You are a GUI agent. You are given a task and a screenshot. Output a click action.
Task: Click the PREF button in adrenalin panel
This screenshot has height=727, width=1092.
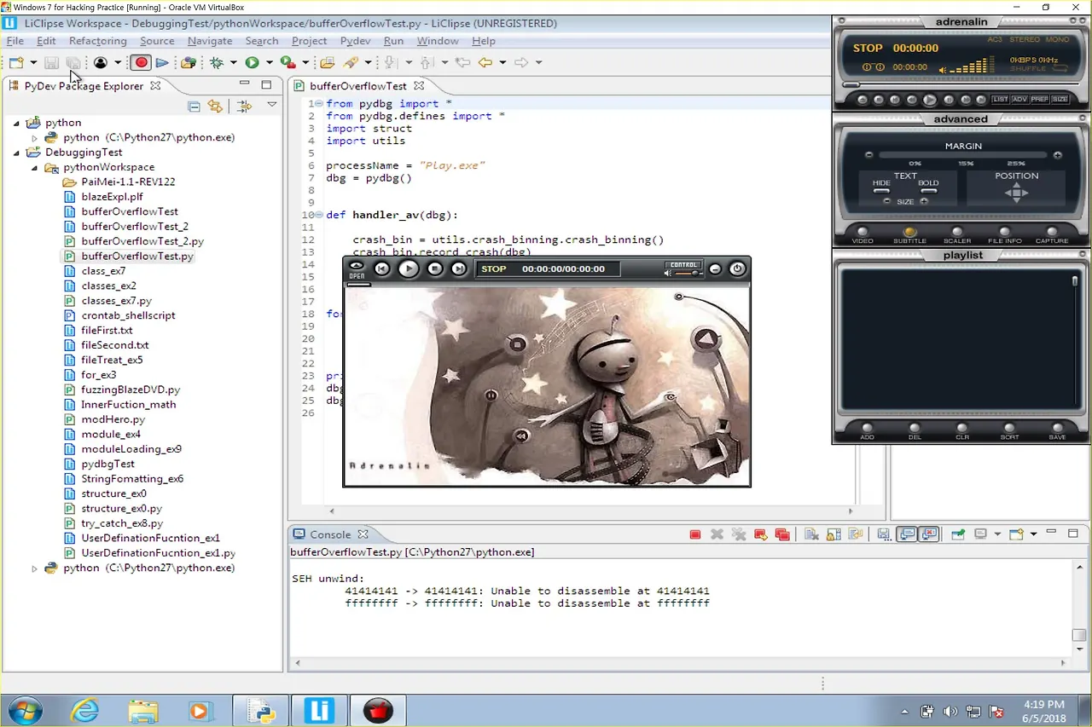1040,100
